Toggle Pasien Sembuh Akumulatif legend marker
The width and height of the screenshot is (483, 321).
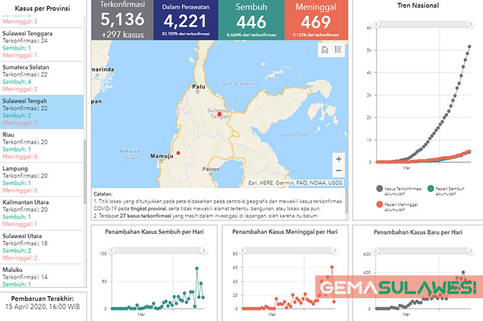[431, 188]
